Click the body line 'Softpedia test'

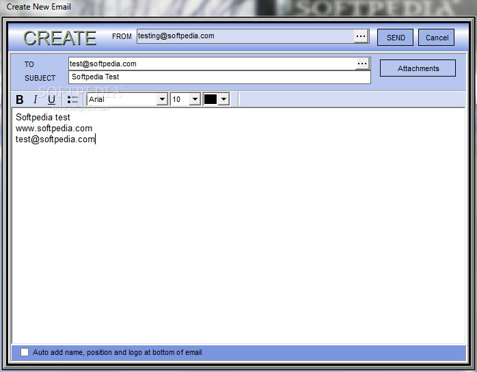tap(43, 117)
